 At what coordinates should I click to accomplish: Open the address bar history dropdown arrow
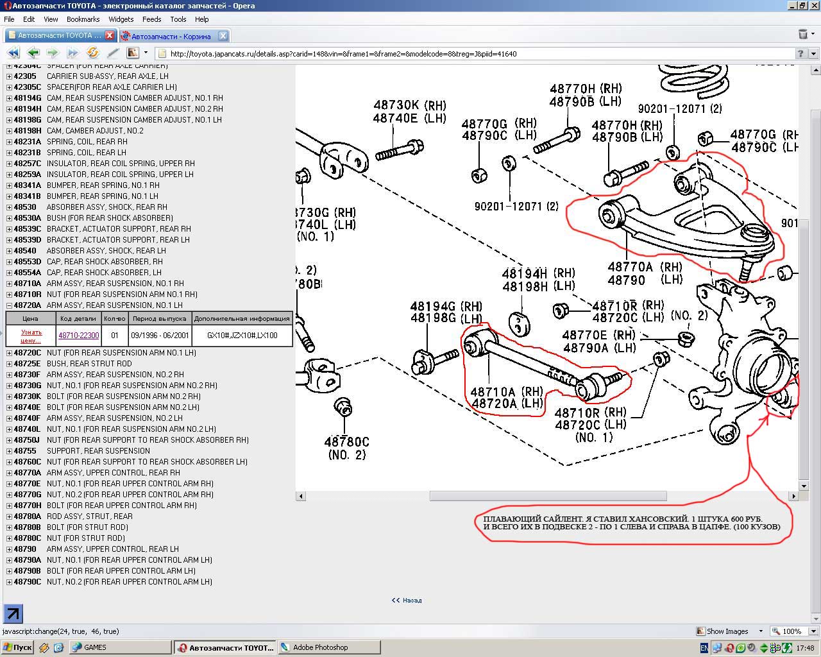coord(813,54)
